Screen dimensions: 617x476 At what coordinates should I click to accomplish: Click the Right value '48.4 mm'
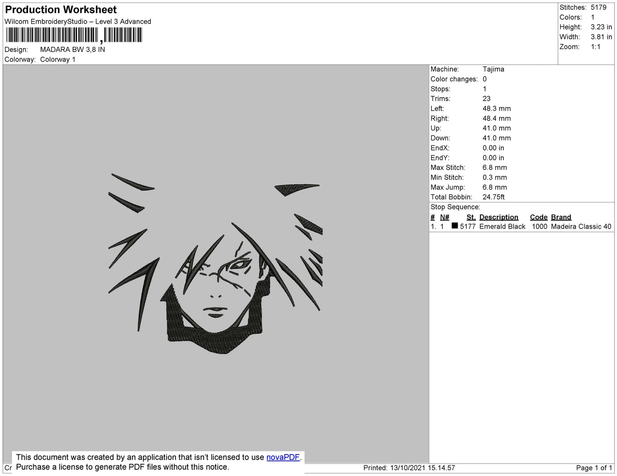pyautogui.click(x=497, y=118)
